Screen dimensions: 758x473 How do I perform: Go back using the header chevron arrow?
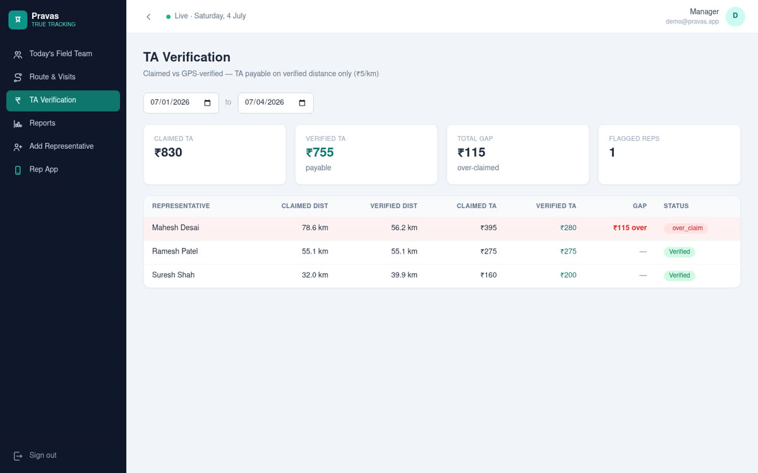point(148,16)
